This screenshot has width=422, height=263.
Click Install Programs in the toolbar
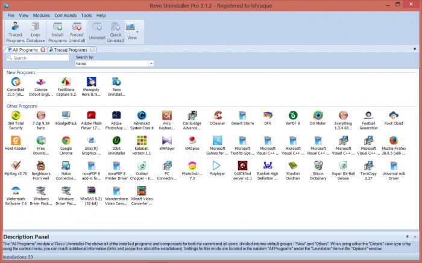click(57, 32)
